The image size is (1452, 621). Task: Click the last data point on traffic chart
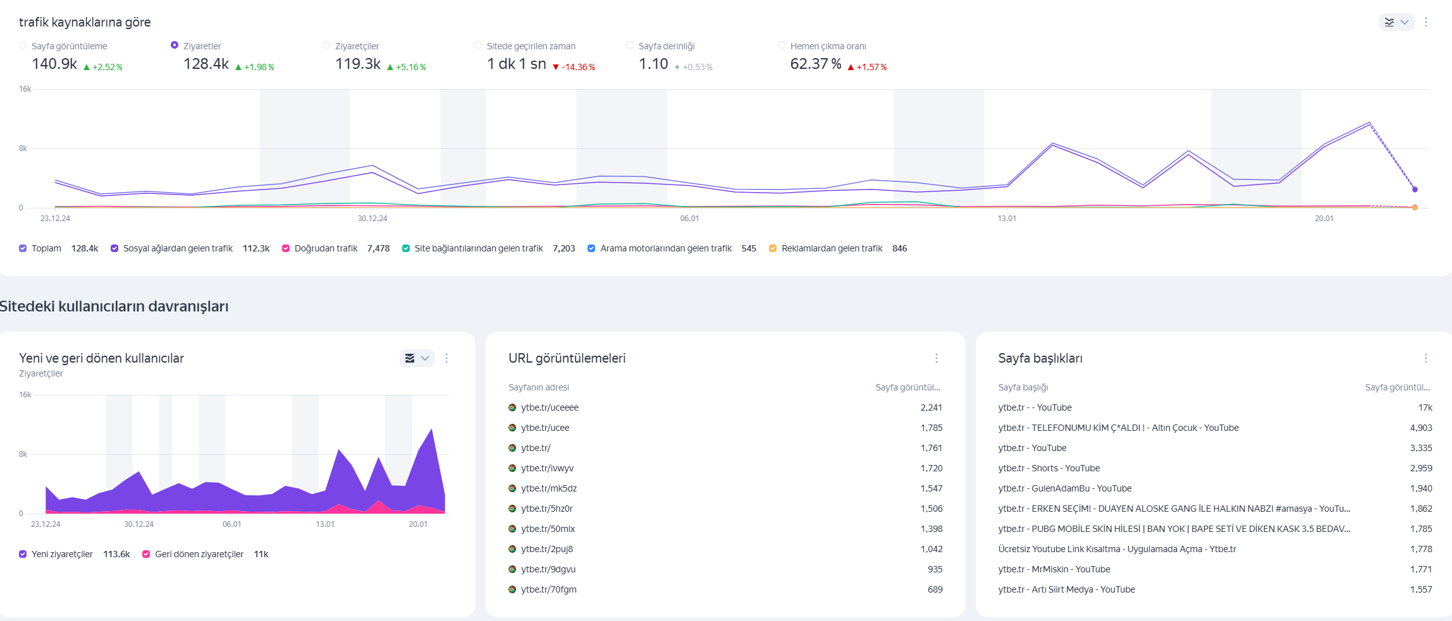[1415, 189]
